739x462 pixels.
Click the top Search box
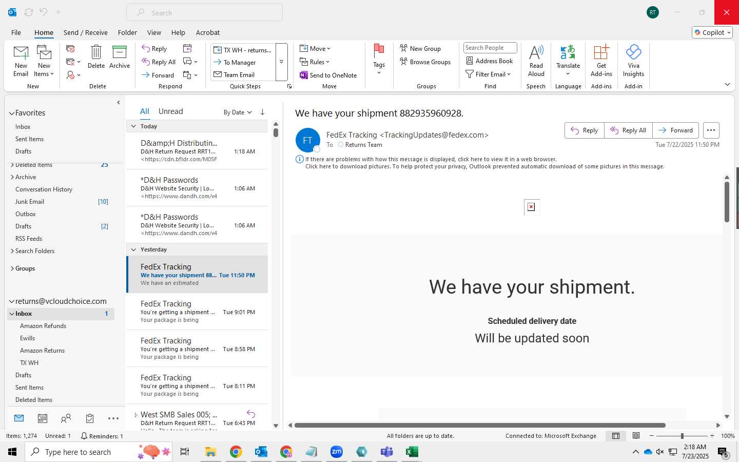204,12
